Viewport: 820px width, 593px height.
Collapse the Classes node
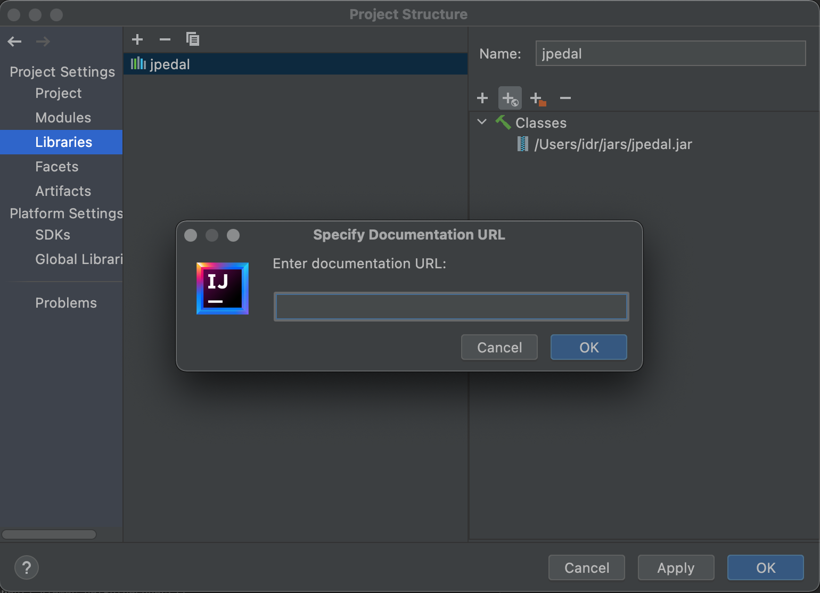[x=481, y=122]
